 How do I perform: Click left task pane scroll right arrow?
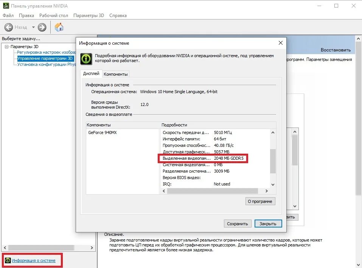(x=92, y=248)
